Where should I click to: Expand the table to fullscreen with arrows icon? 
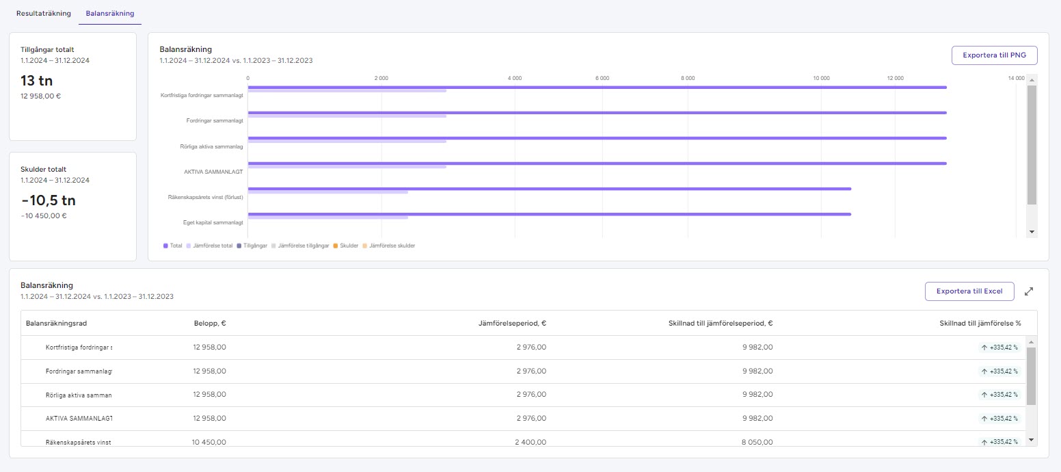pyautogui.click(x=1029, y=291)
